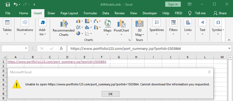Open the Developer tab
The image size is (233, 101).
150,13
